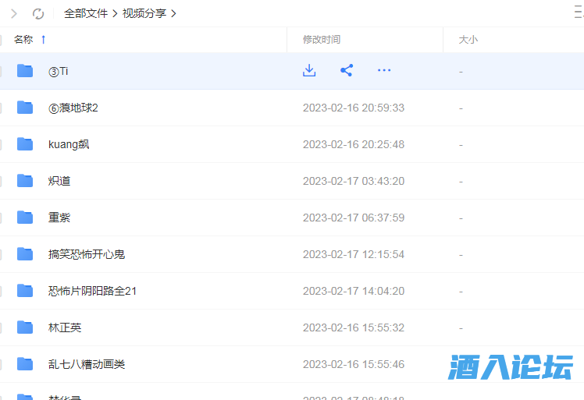584x400 pixels.
Task: Click the folder icon for kuang飙
Action: coord(25,144)
